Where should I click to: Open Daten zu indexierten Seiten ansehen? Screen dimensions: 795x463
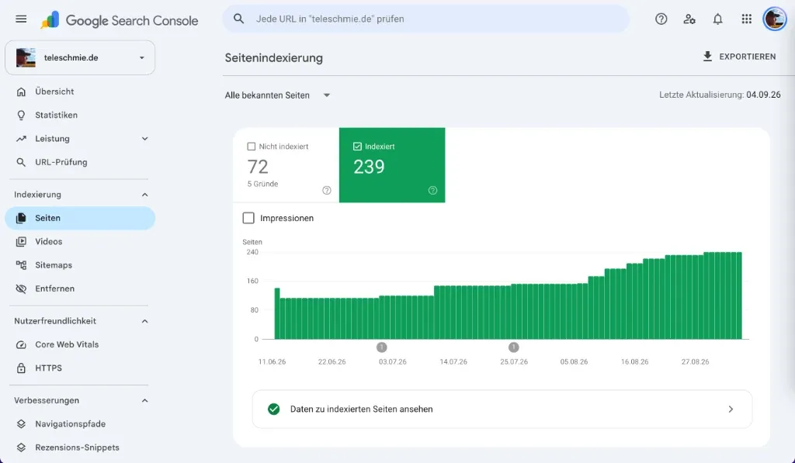(502, 409)
